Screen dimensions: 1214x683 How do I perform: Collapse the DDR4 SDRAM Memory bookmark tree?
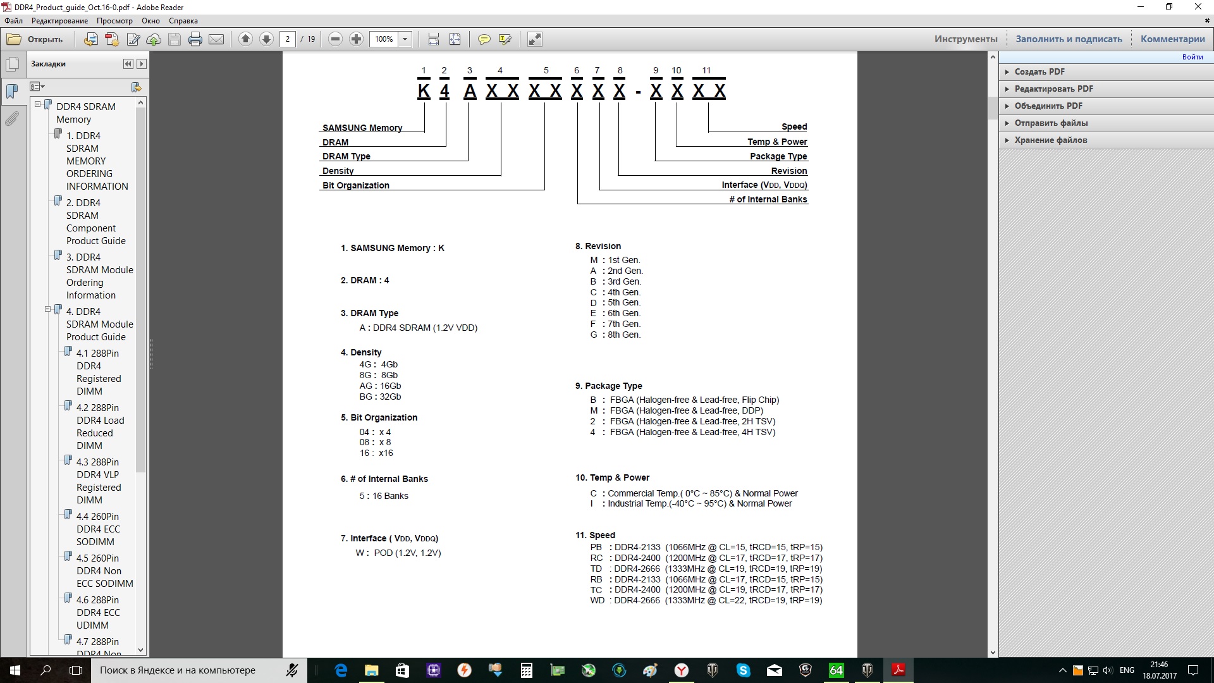[37, 104]
